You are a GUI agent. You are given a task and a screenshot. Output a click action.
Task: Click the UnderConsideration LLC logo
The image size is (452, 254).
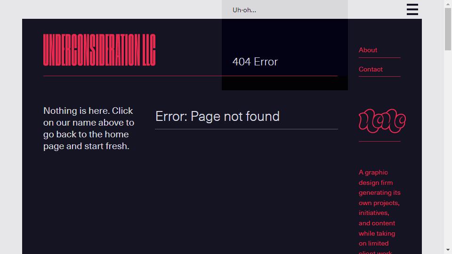tap(99, 50)
